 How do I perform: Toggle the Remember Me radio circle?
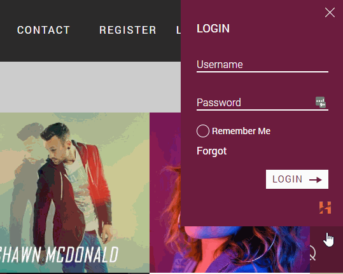[203, 131]
